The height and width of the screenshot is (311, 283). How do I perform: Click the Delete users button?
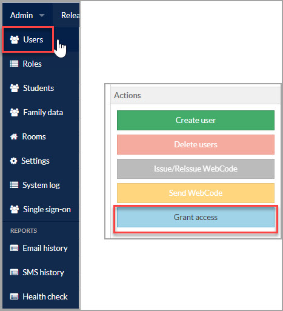[x=196, y=144]
